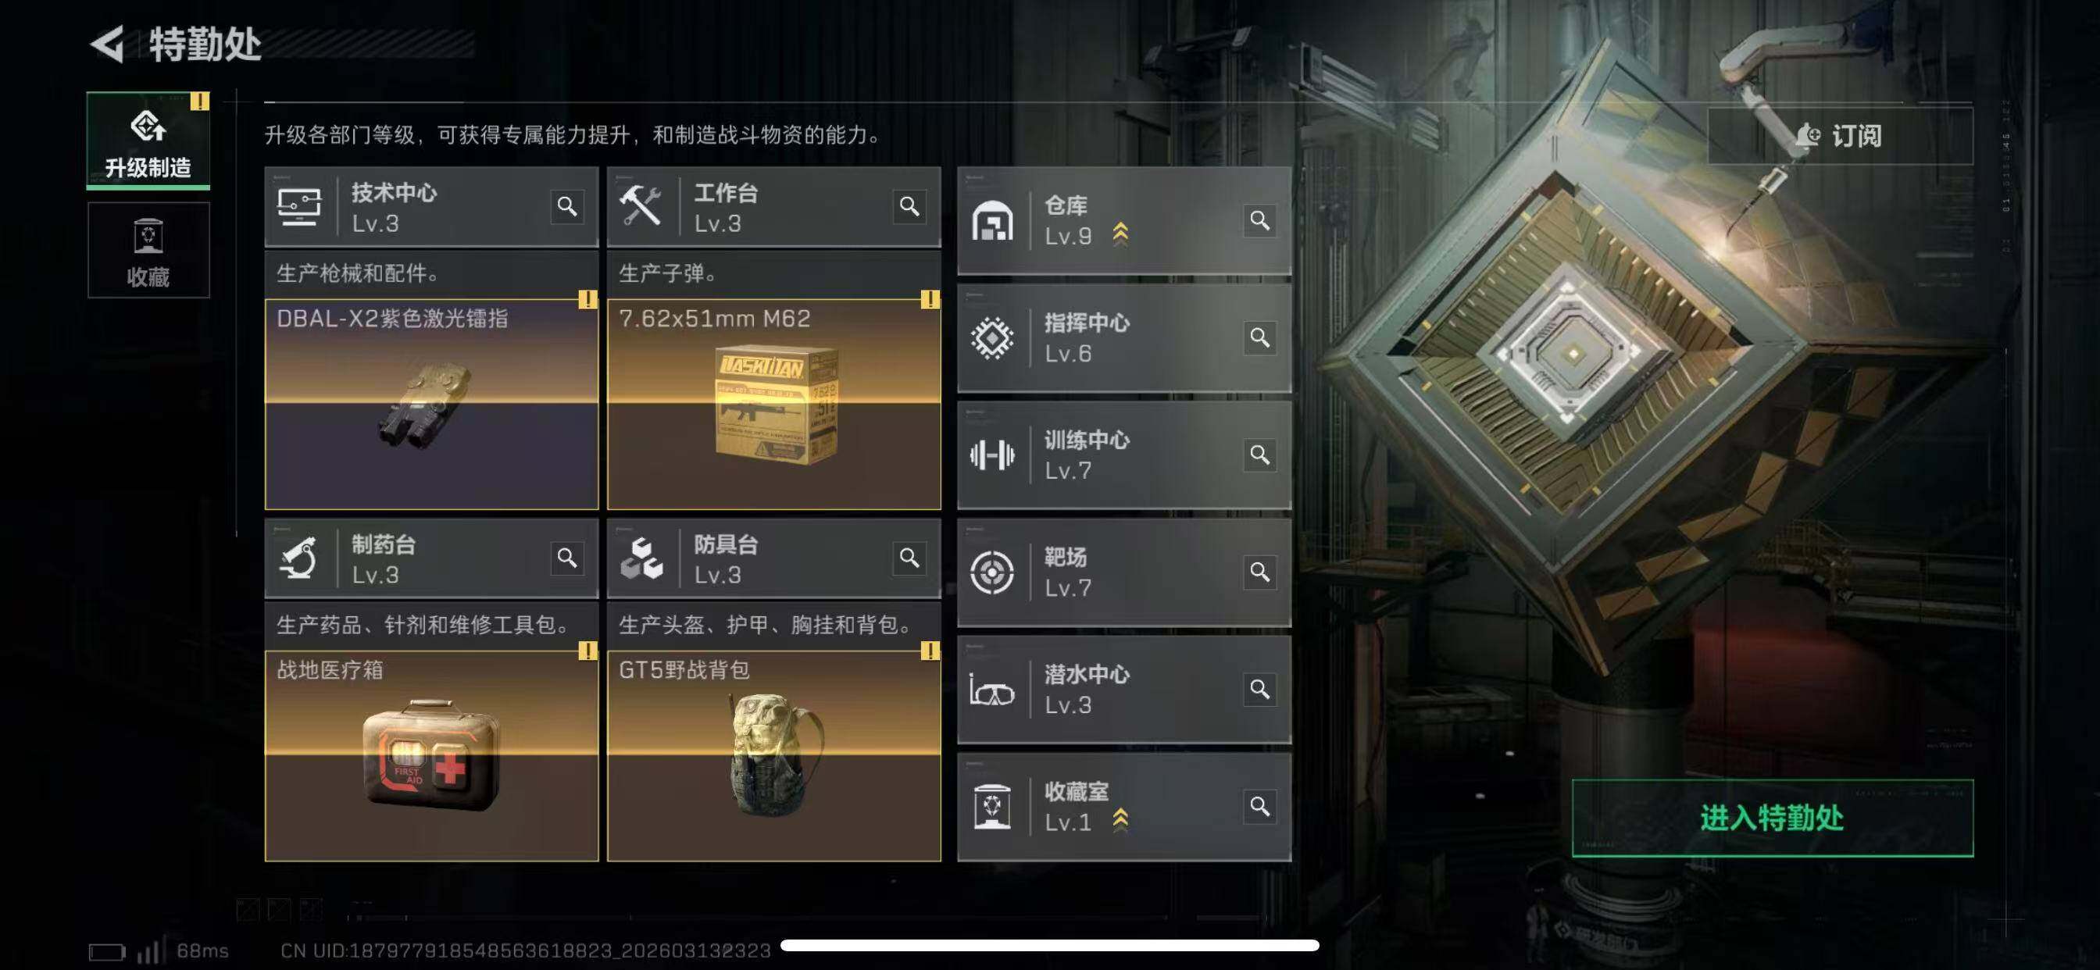View 防具台 details via magnifier

[x=909, y=558]
